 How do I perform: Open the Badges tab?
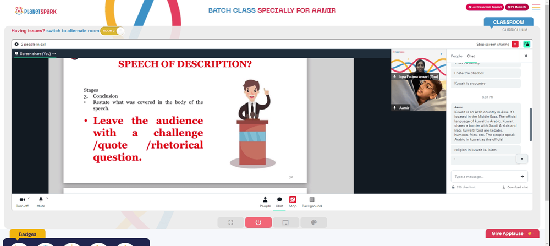click(x=28, y=234)
